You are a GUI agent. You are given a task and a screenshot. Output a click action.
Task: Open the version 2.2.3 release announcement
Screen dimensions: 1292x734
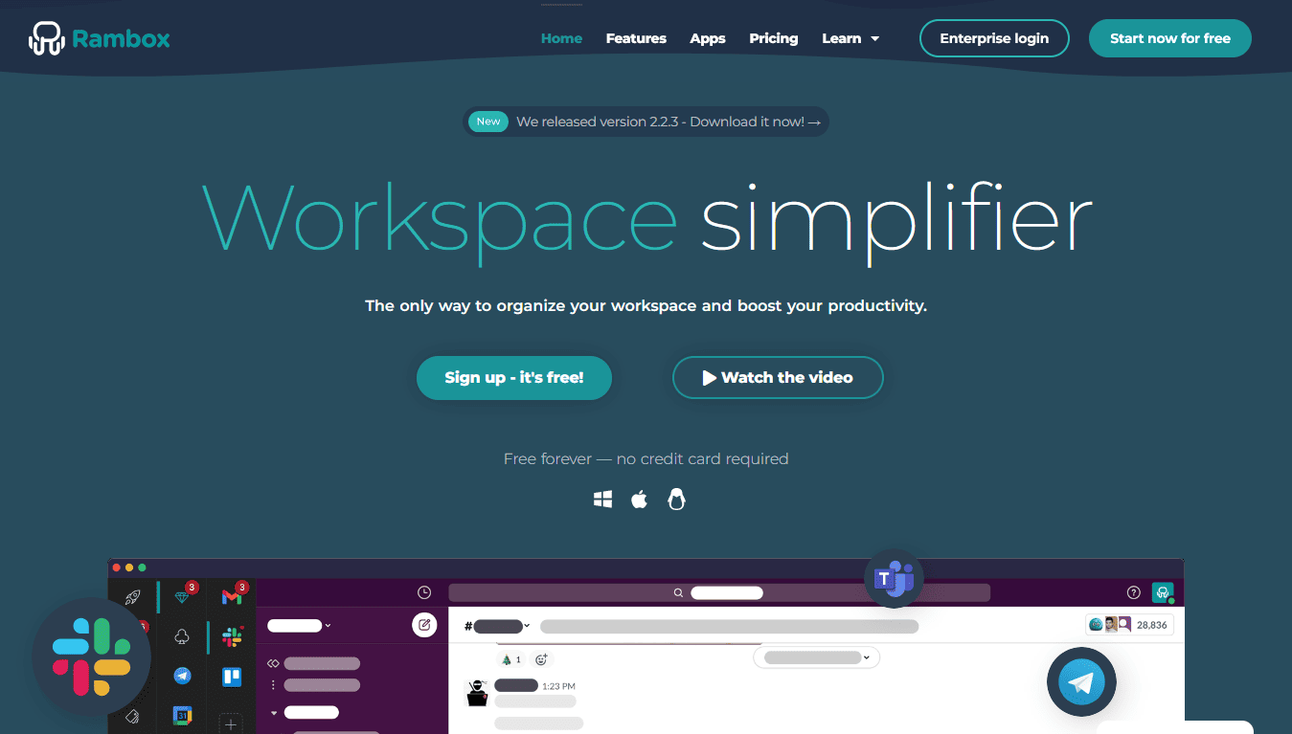(646, 122)
